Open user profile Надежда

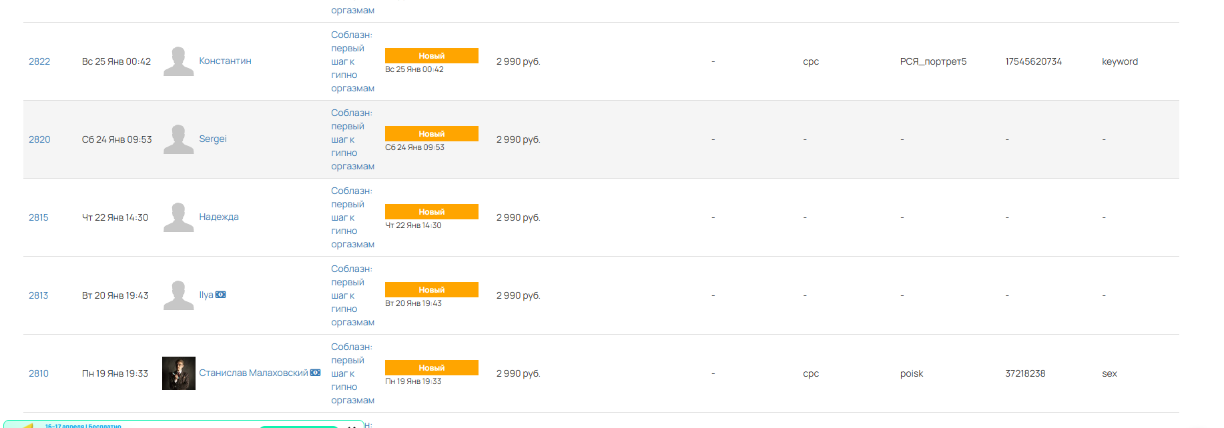[219, 217]
